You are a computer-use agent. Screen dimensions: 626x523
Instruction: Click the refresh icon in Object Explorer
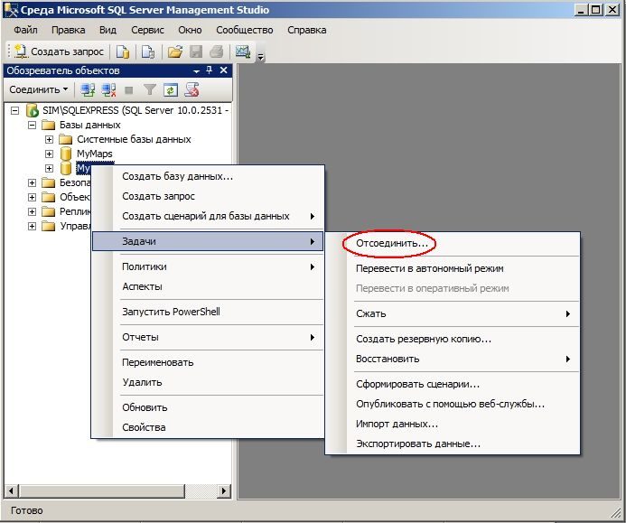click(x=171, y=89)
